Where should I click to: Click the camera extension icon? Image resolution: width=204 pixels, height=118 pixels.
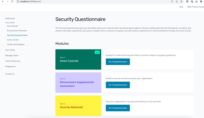point(197,1)
